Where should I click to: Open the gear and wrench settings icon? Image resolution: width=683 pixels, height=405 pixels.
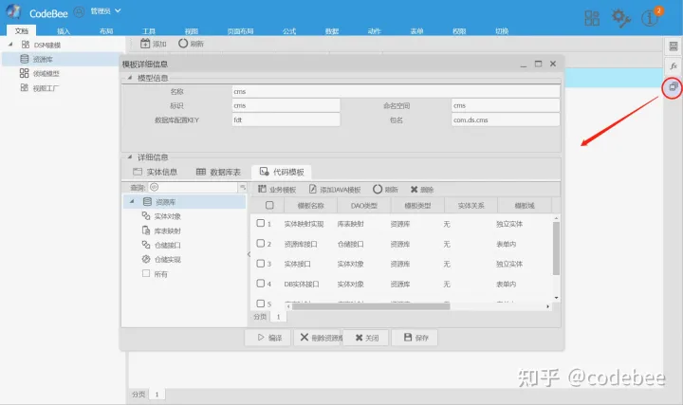[x=620, y=18]
